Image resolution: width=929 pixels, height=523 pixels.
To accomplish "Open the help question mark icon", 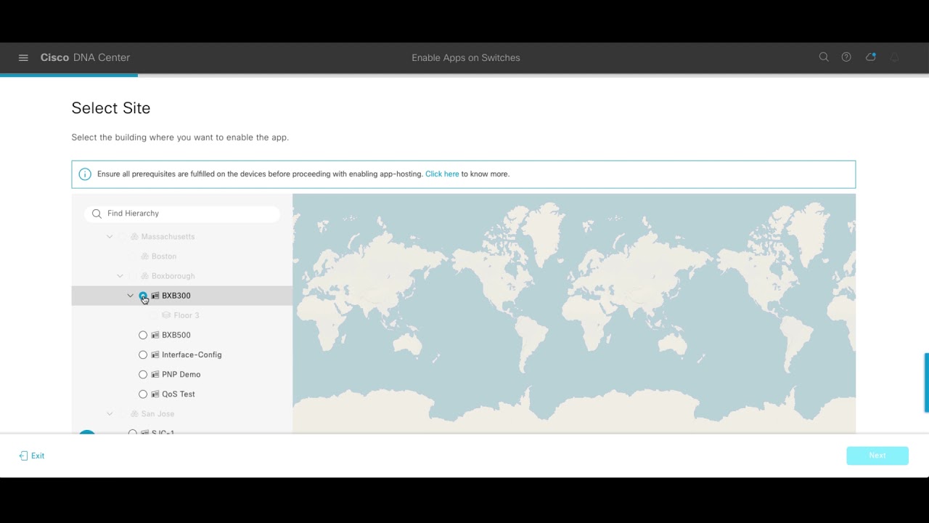I will [846, 57].
